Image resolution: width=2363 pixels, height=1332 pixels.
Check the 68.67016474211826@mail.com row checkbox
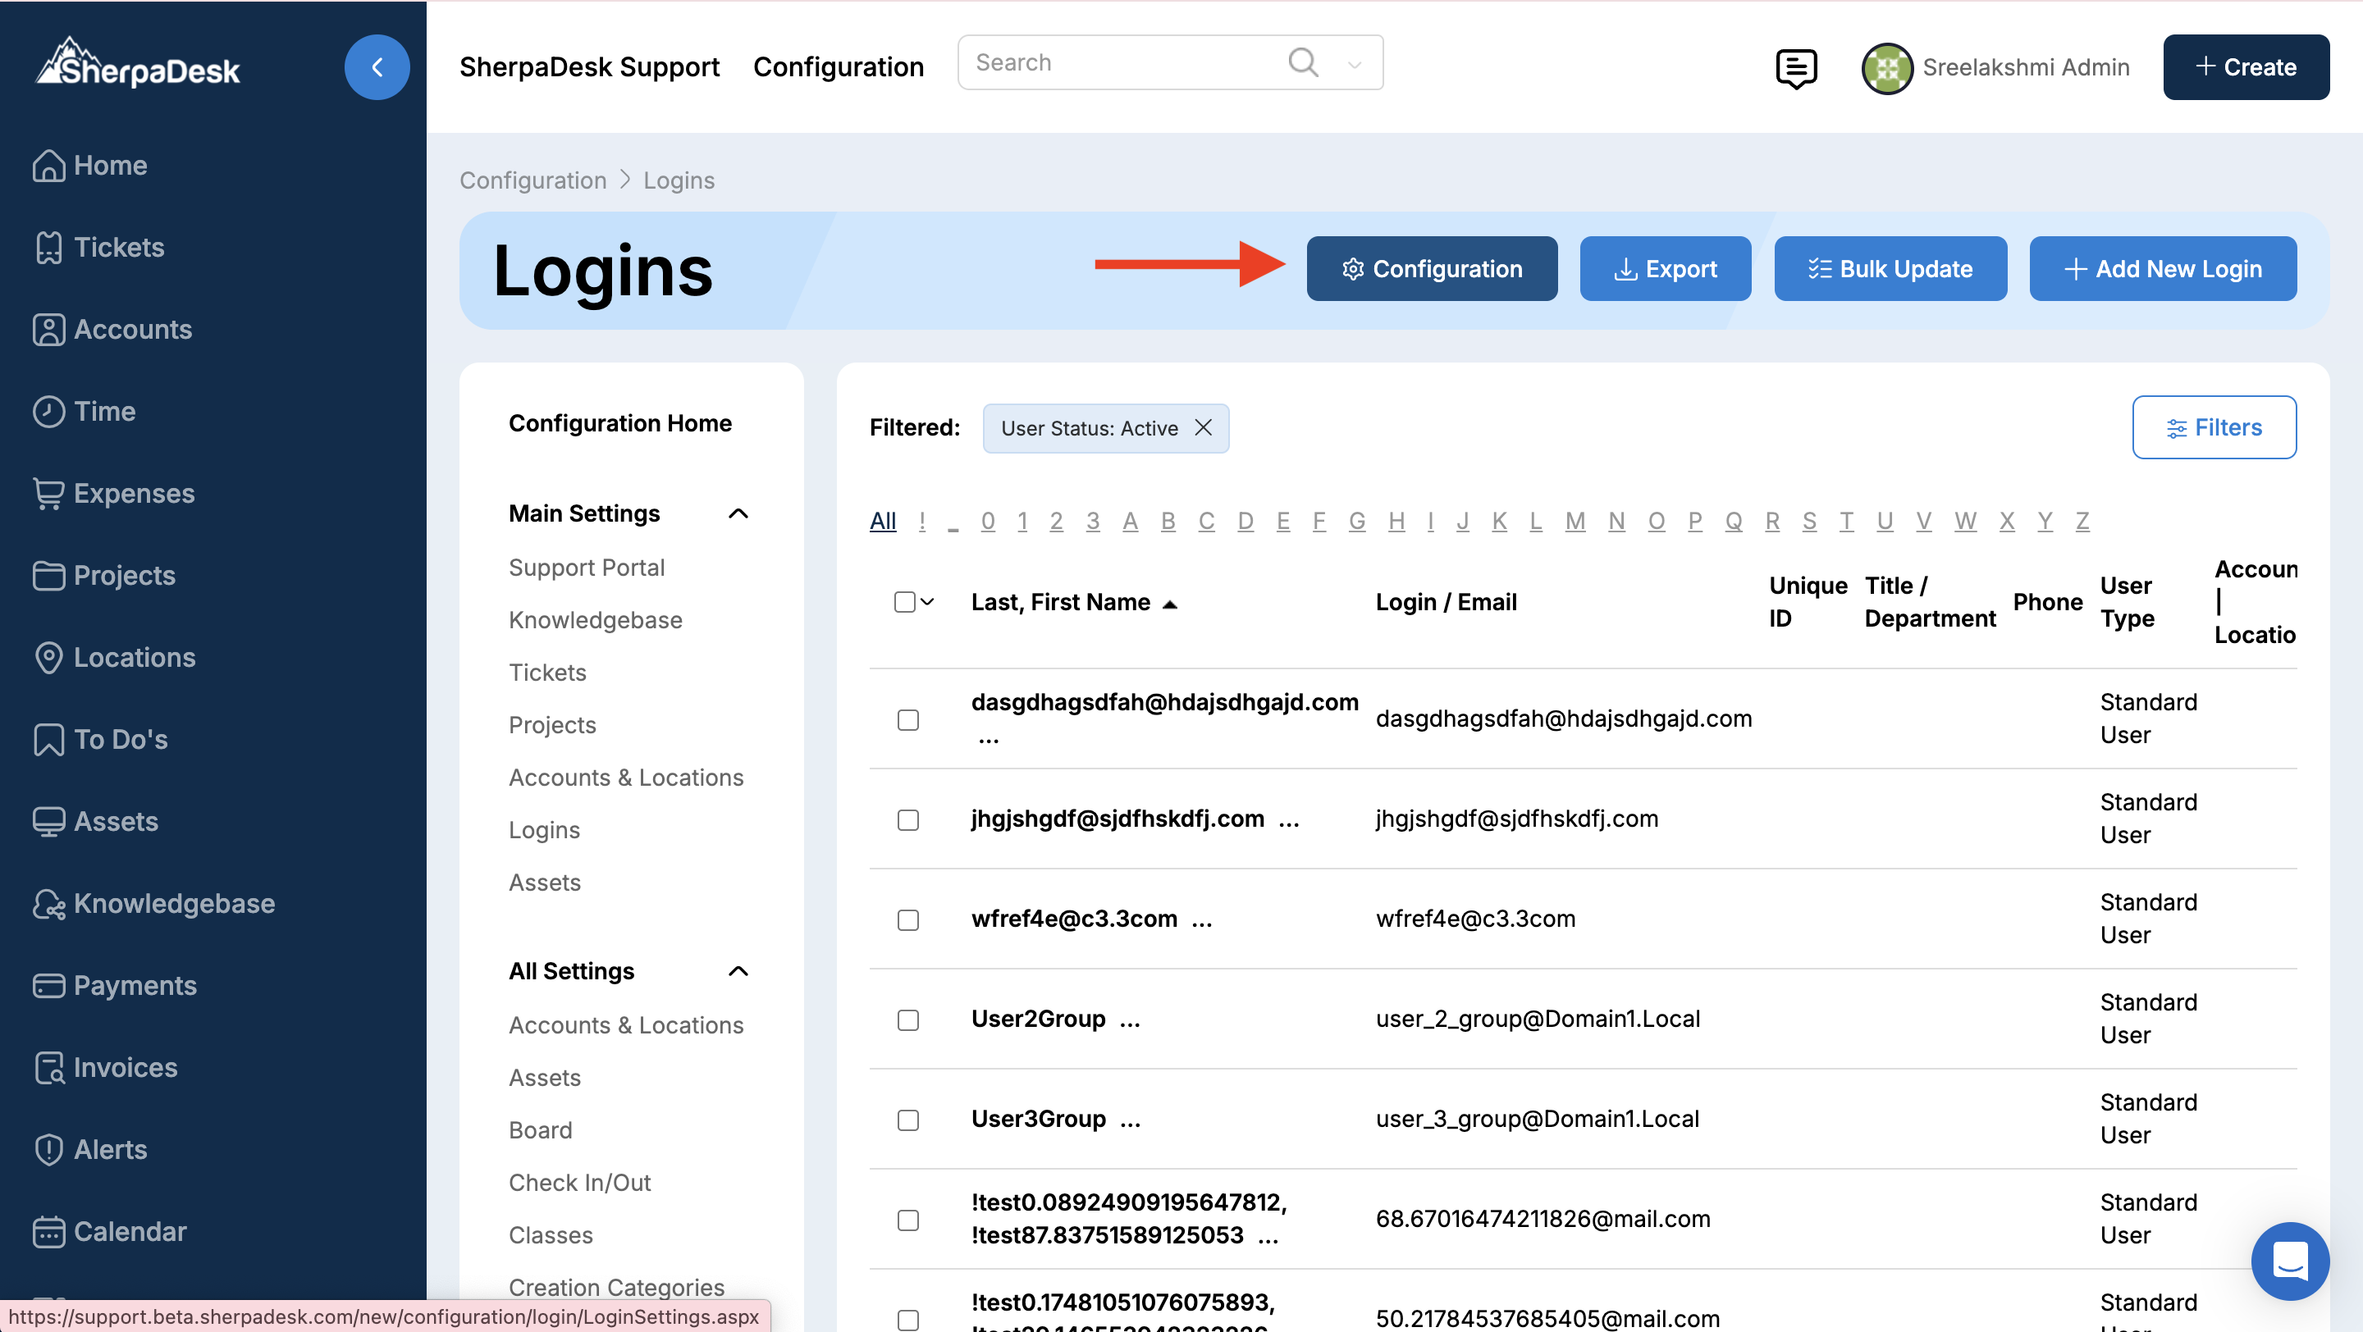click(908, 1220)
